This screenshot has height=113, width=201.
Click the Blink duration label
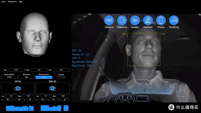click(44, 74)
